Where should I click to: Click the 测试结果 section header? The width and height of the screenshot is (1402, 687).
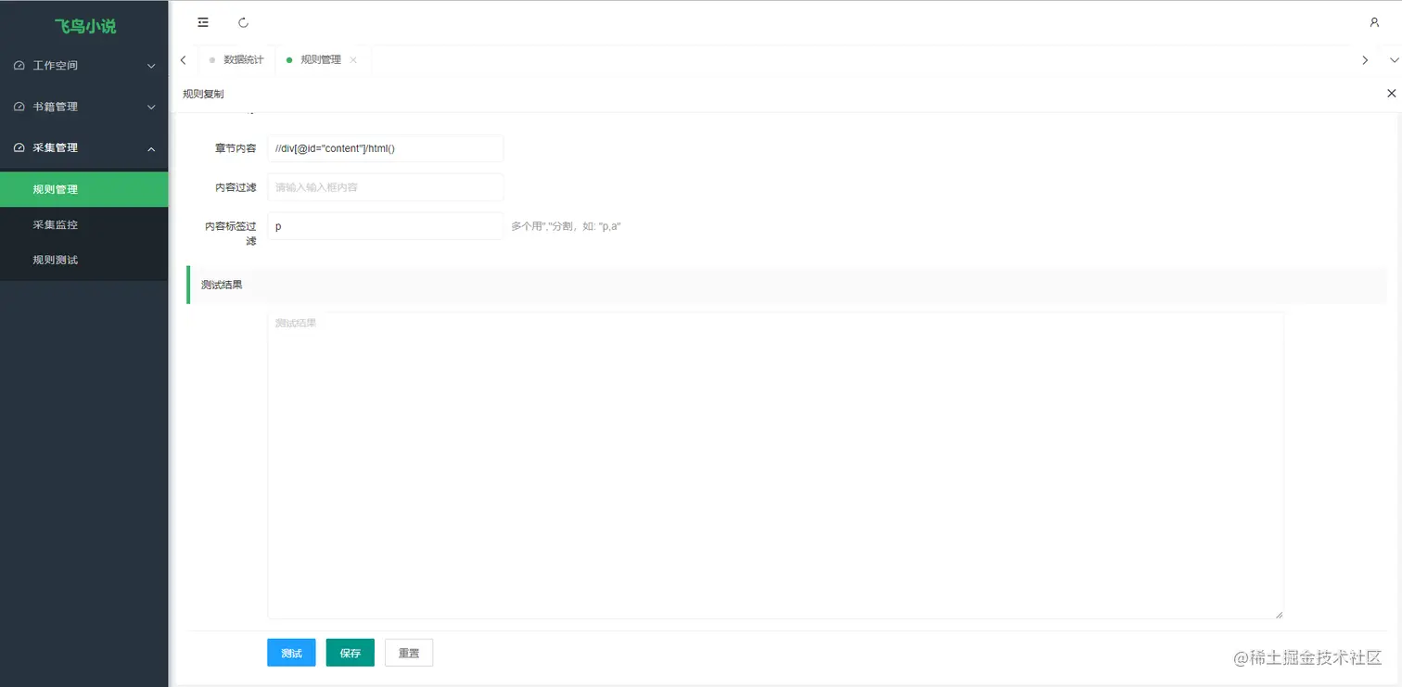[x=786, y=285]
